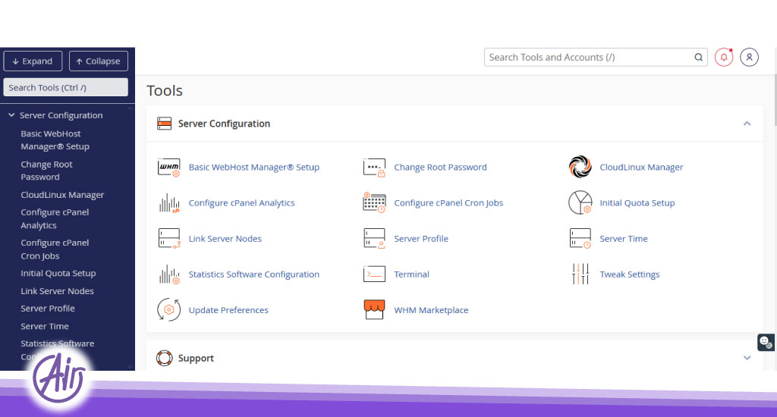Click the Server Time clock icon
The image size is (777, 417).
pos(580,238)
